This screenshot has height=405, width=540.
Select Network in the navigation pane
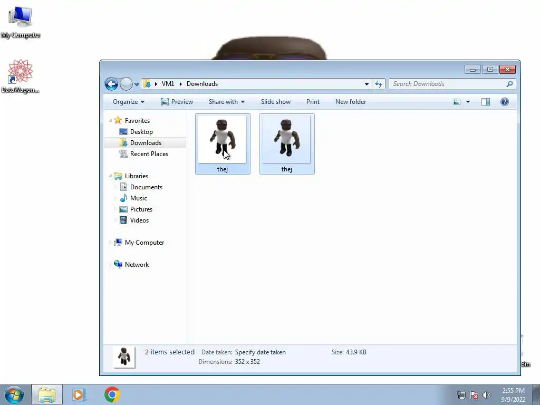[x=137, y=265]
